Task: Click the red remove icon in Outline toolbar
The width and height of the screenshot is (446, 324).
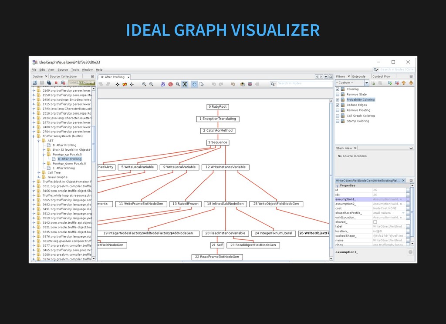Action: [56, 83]
